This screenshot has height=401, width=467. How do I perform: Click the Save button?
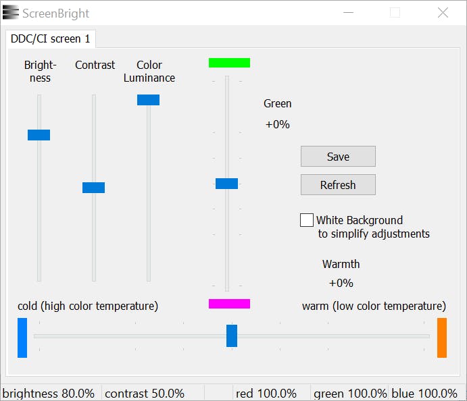[338, 157]
